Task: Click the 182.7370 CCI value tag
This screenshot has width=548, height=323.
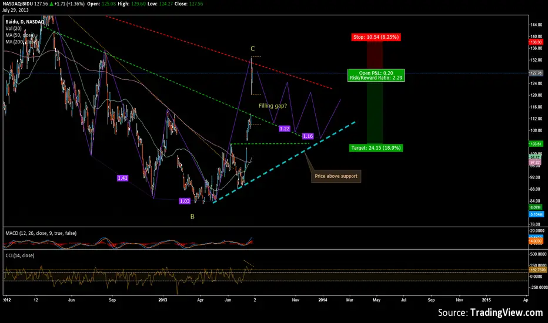Action: [x=538, y=270]
